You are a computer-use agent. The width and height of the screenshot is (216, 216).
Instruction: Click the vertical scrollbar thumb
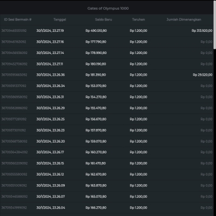(215, 25)
